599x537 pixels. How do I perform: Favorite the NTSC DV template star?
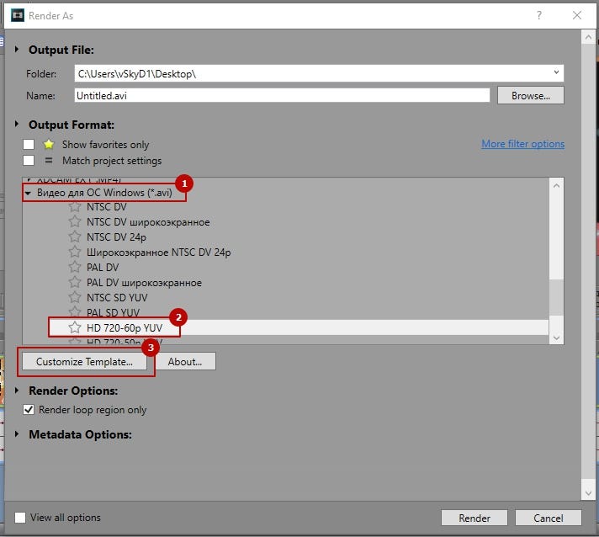click(x=75, y=207)
